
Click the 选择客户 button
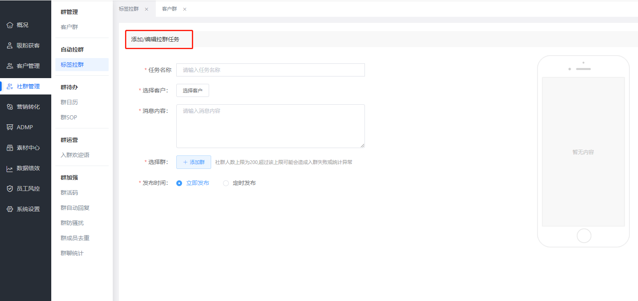(x=192, y=90)
